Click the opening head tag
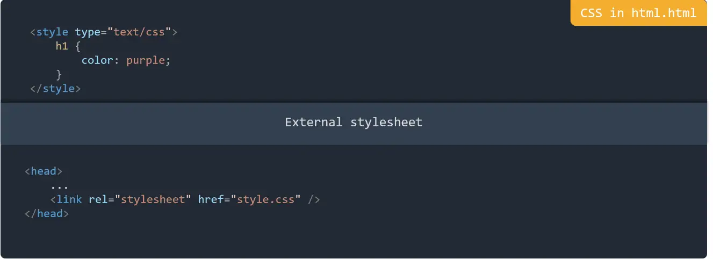 (x=44, y=171)
